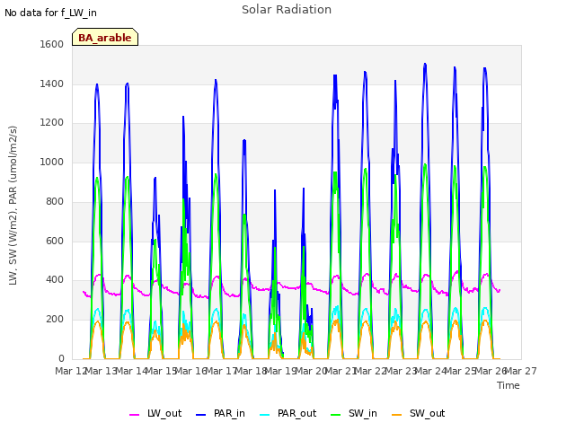The width and height of the screenshot is (575, 431).
Task: Click the cyan PAR_out legend swatch
Action: (x=265, y=415)
